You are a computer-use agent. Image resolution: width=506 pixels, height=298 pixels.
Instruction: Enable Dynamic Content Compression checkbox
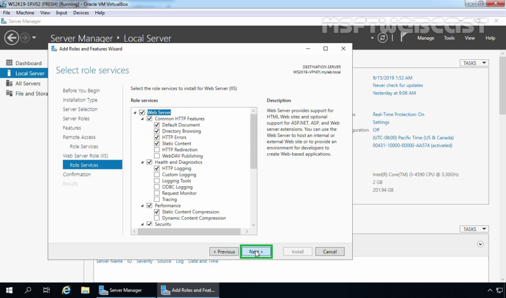click(x=157, y=218)
